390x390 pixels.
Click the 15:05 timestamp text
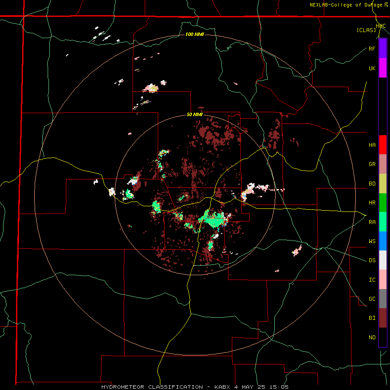tap(280, 387)
